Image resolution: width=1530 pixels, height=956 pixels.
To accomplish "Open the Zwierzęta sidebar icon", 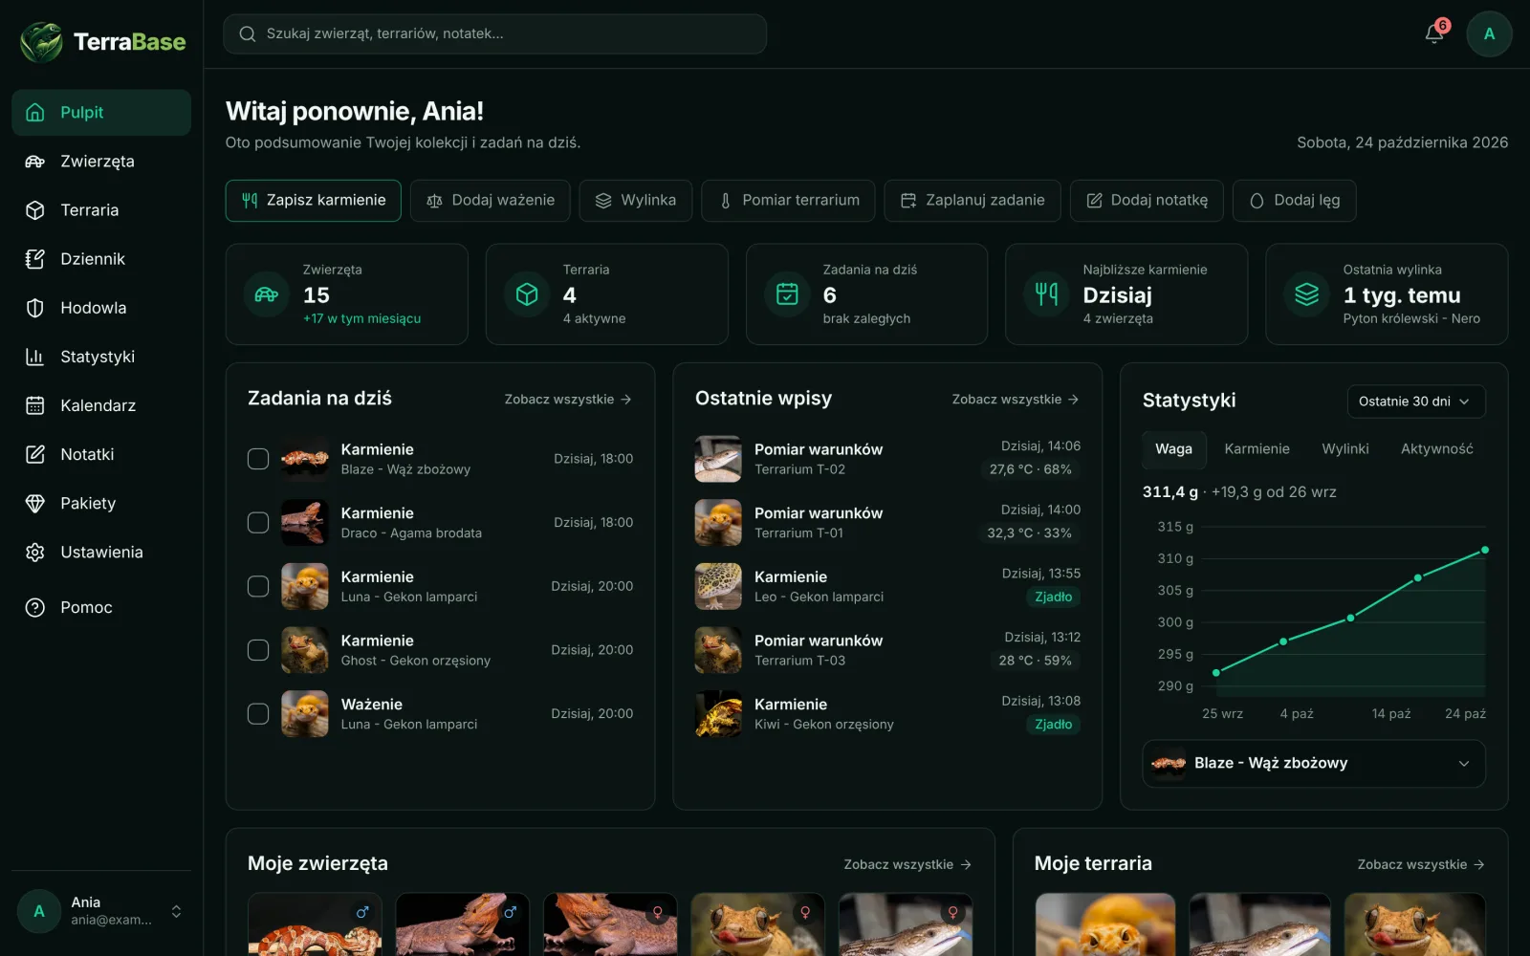I will tap(35, 162).
